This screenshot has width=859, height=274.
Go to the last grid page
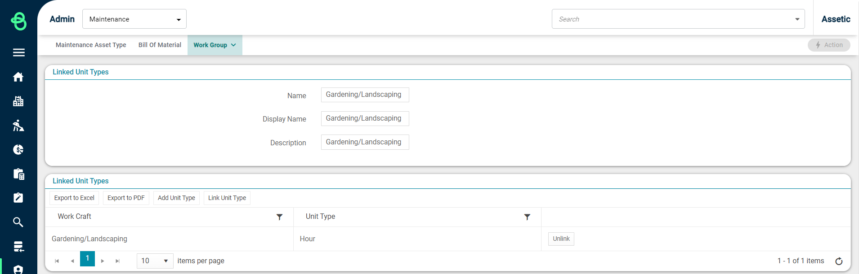(x=118, y=261)
